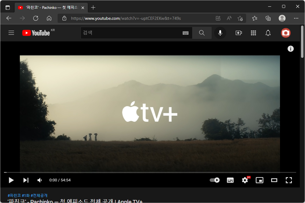Refresh the current page
Viewport: 305px width, 203px height.
coord(36,18)
